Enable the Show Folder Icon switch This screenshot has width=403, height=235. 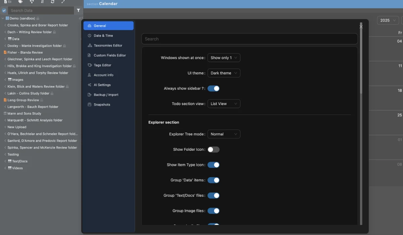(x=214, y=149)
